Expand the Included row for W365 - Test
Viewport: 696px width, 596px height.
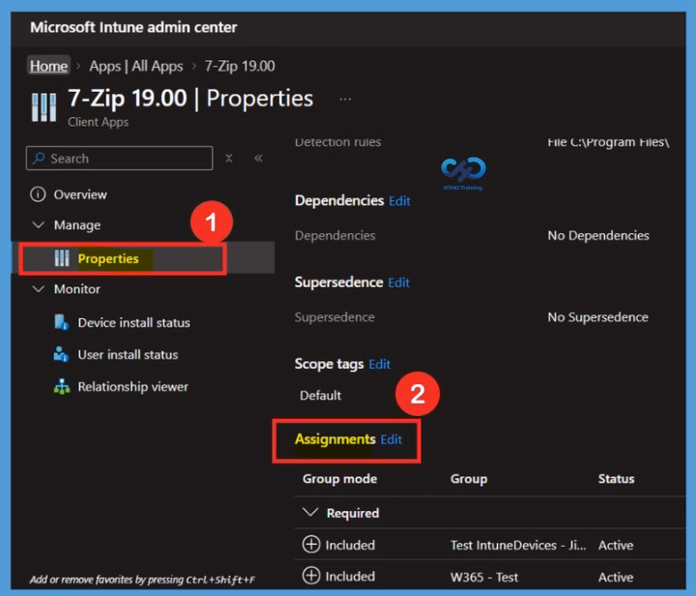coord(311,576)
